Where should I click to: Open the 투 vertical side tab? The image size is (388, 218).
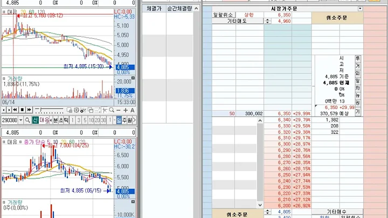pos(358,58)
